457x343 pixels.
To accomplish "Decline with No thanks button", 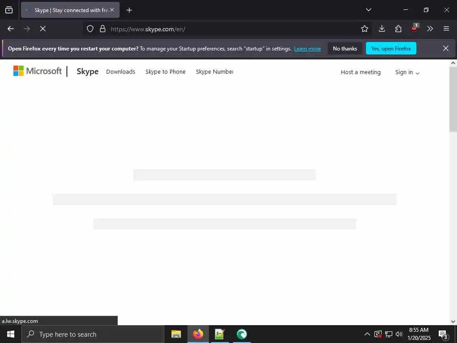I will coord(345,49).
